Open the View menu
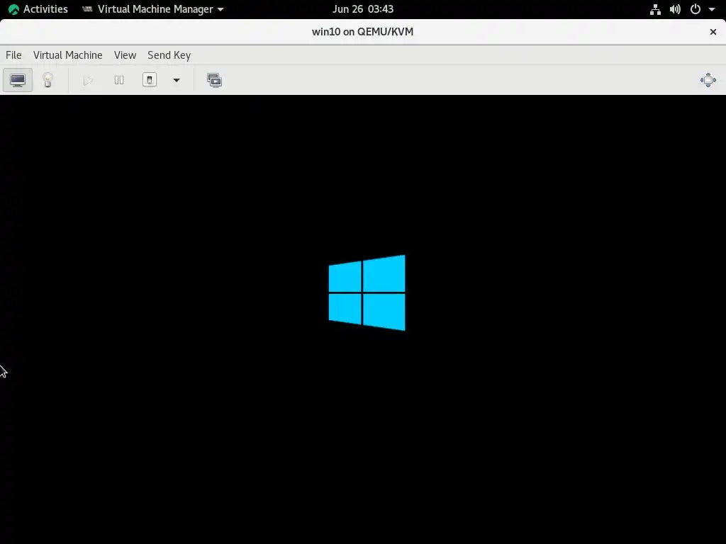This screenshot has height=544, width=726. (x=125, y=55)
